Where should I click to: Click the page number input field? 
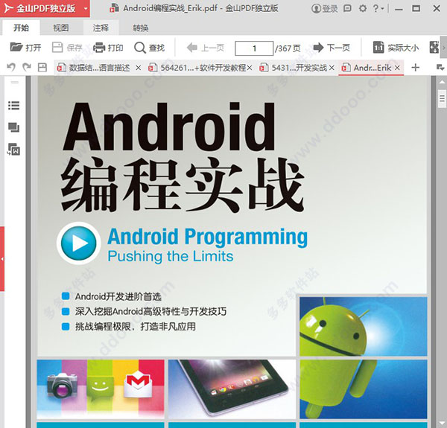click(x=254, y=48)
